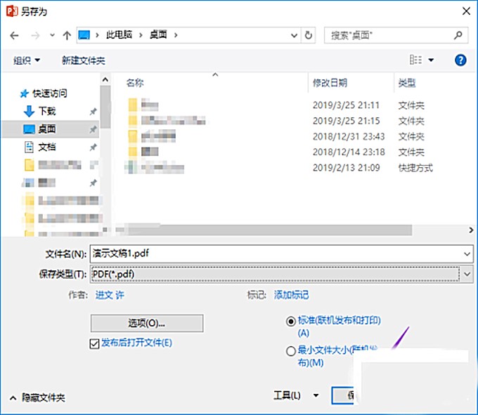Click 桌面 in the address path

(158, 35)
